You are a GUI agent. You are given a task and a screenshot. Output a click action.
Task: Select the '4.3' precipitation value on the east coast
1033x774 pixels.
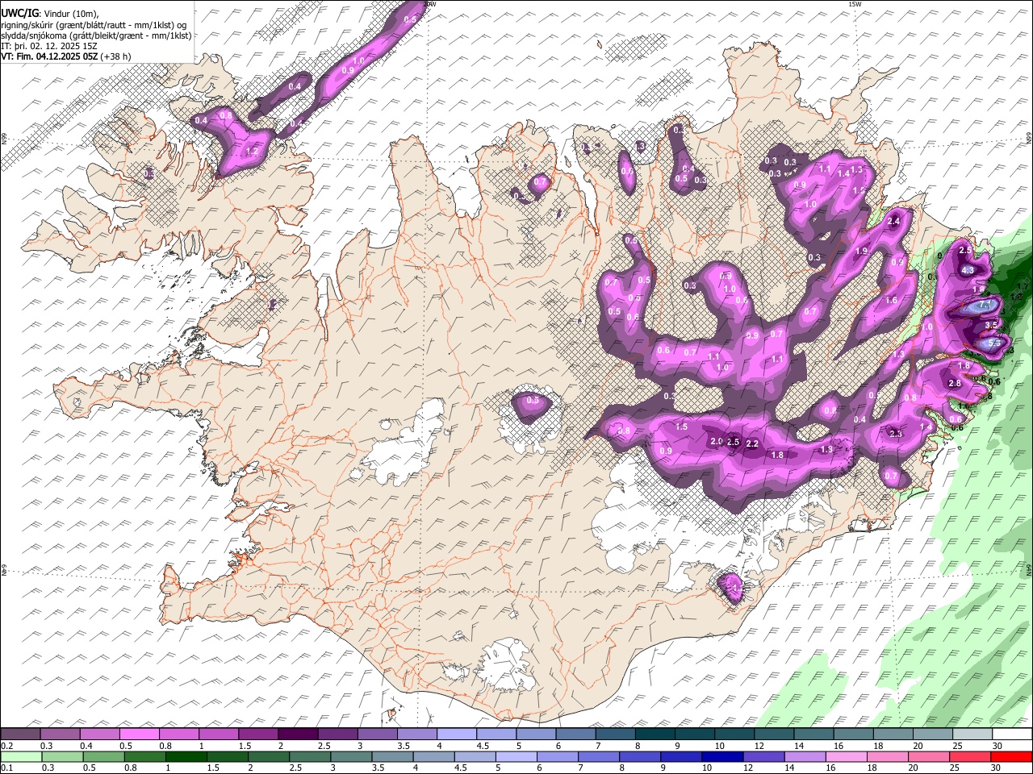click(x=968, y=270)
